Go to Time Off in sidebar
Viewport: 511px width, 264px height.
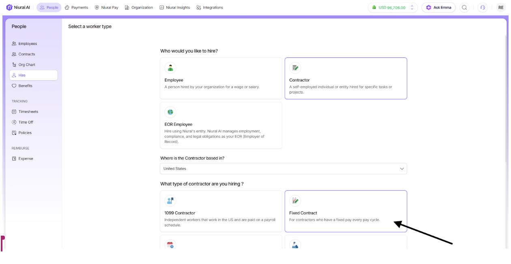[x=26, y=122]
